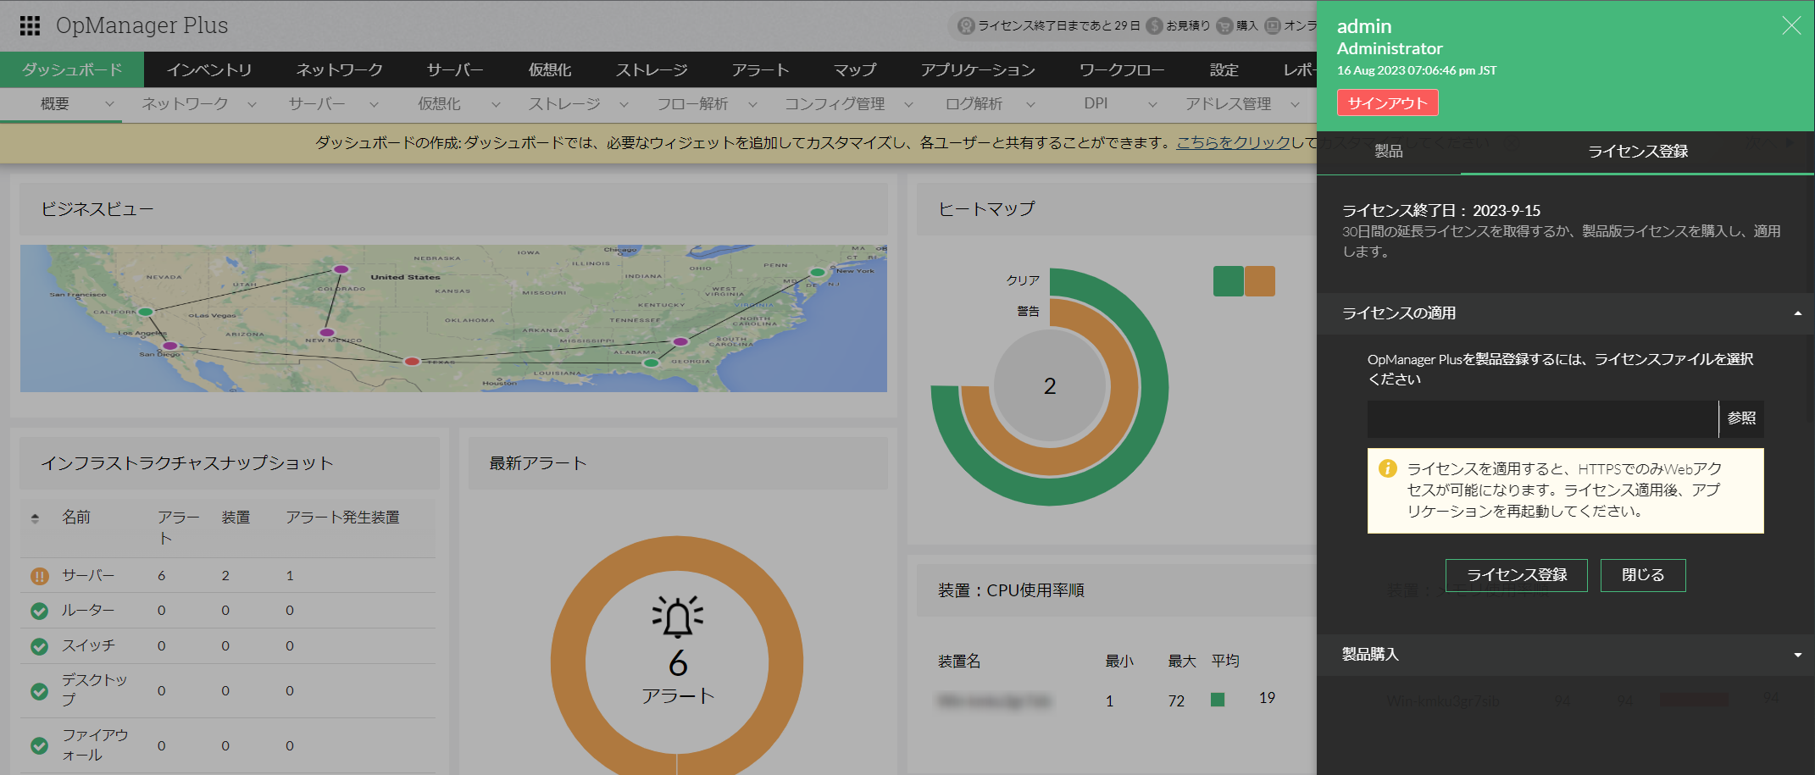This screenshot has width=1815, height=775.
Task: Close the admin panel with the X
Action: 1790,26
